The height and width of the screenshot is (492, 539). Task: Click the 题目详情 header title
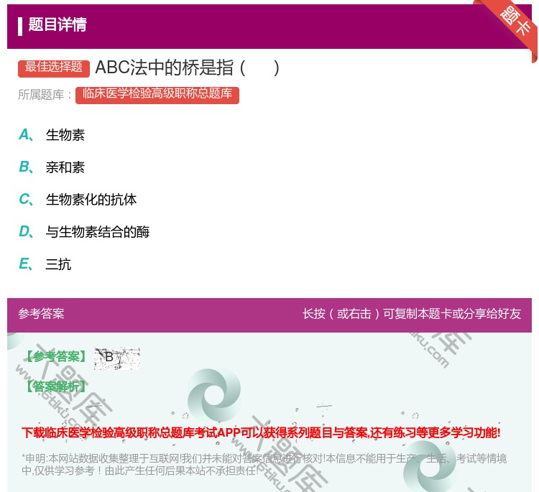[x=57, y=24]
